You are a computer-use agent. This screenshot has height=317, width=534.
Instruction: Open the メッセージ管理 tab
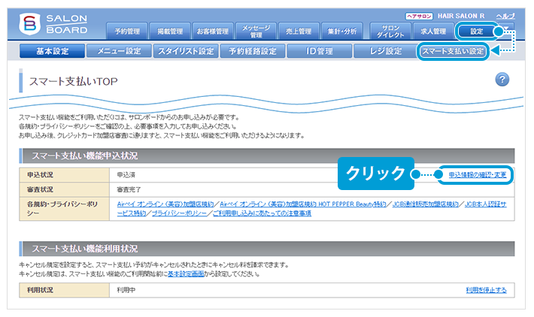[x=256, y=31]
